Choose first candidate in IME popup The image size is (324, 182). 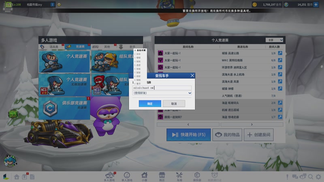(140, 50)
